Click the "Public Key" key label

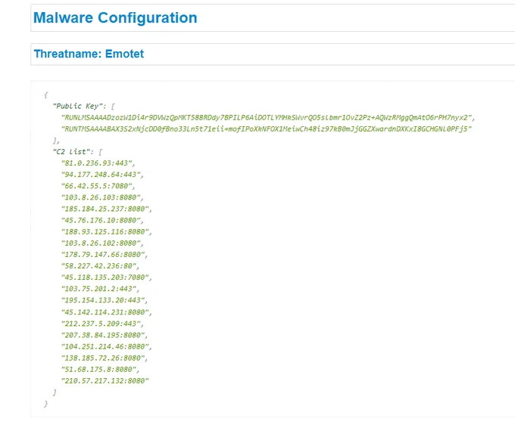77,106
